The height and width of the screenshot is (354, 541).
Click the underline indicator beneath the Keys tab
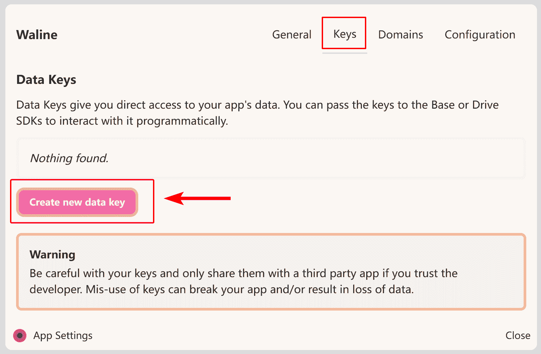[x=344, y=53]
